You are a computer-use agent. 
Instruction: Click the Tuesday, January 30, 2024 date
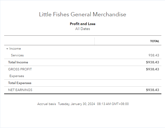click(x=76, y=104)
